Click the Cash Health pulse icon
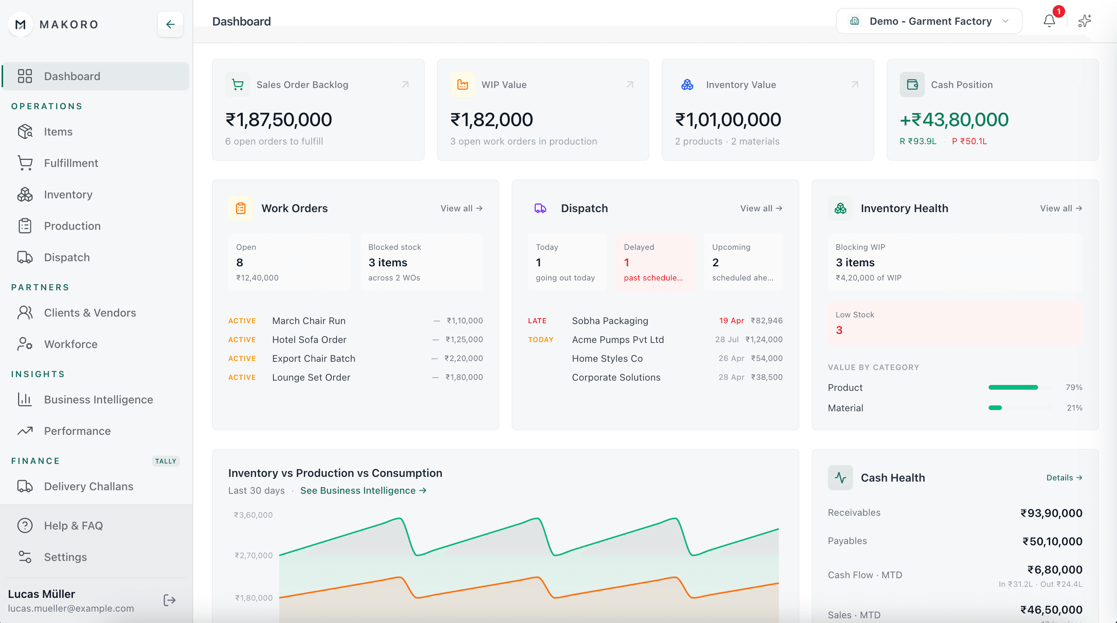The image size is (1117, 623). (840, 478)
